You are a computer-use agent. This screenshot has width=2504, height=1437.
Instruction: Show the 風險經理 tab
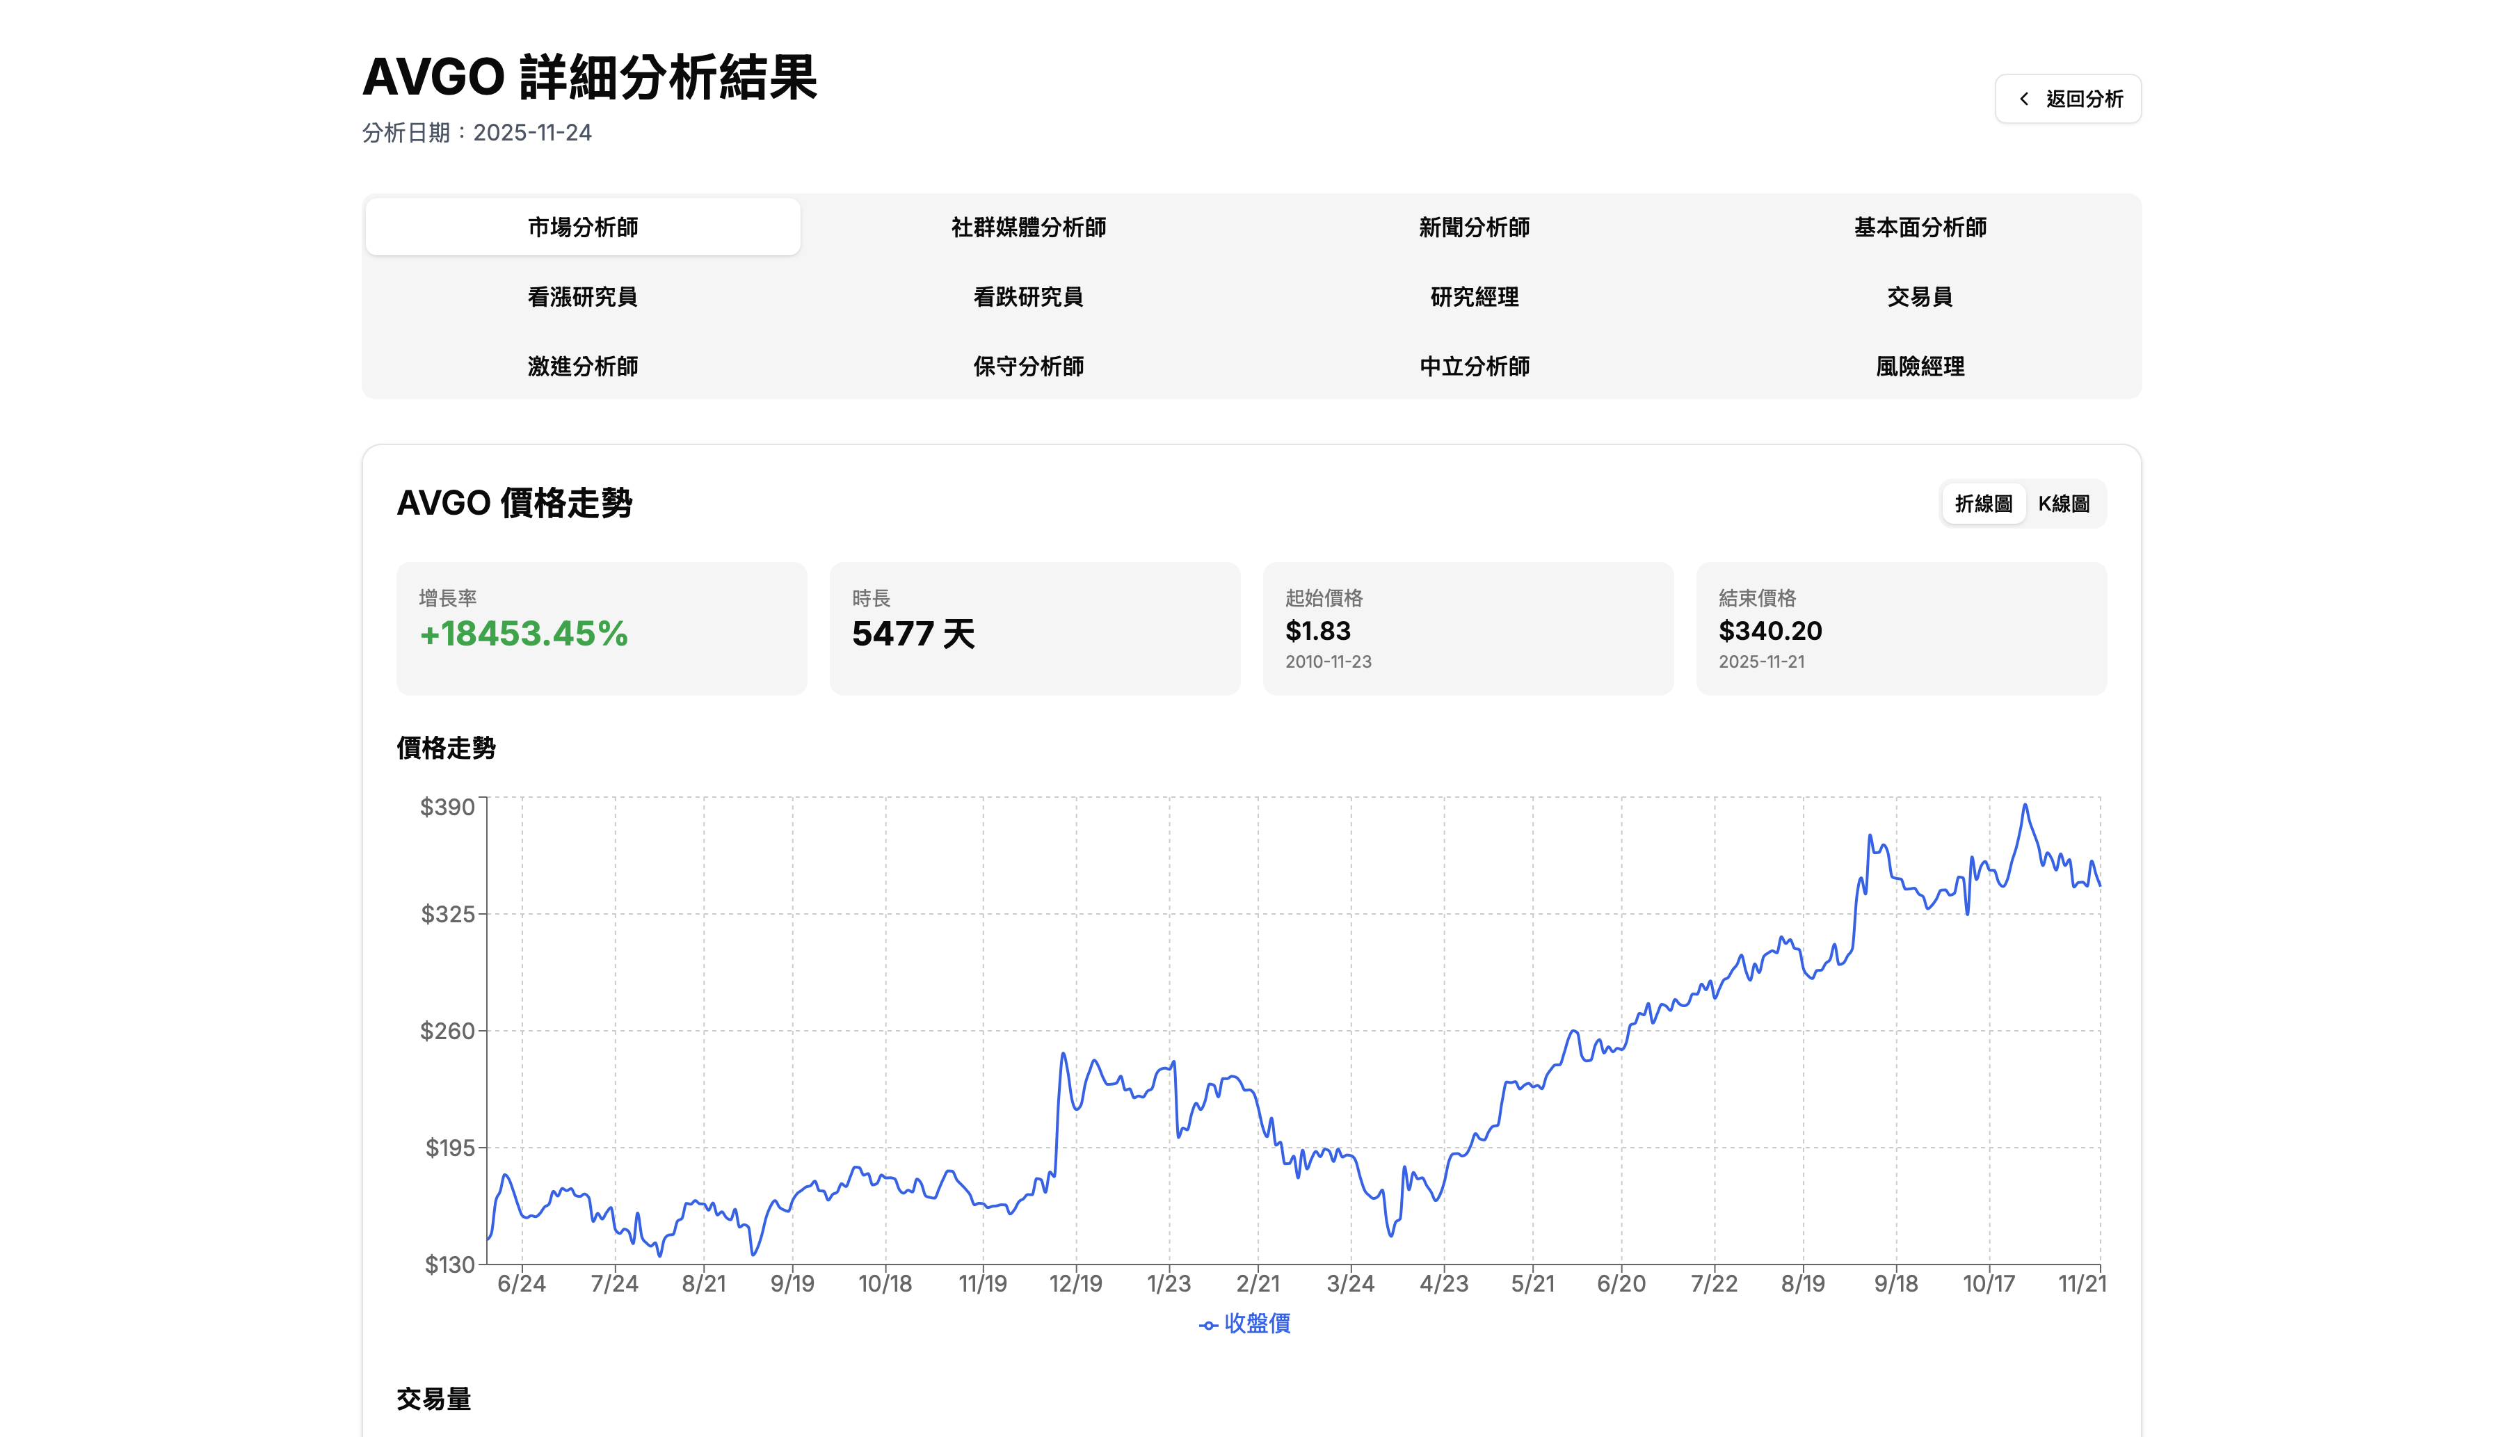coord(1920,366)
